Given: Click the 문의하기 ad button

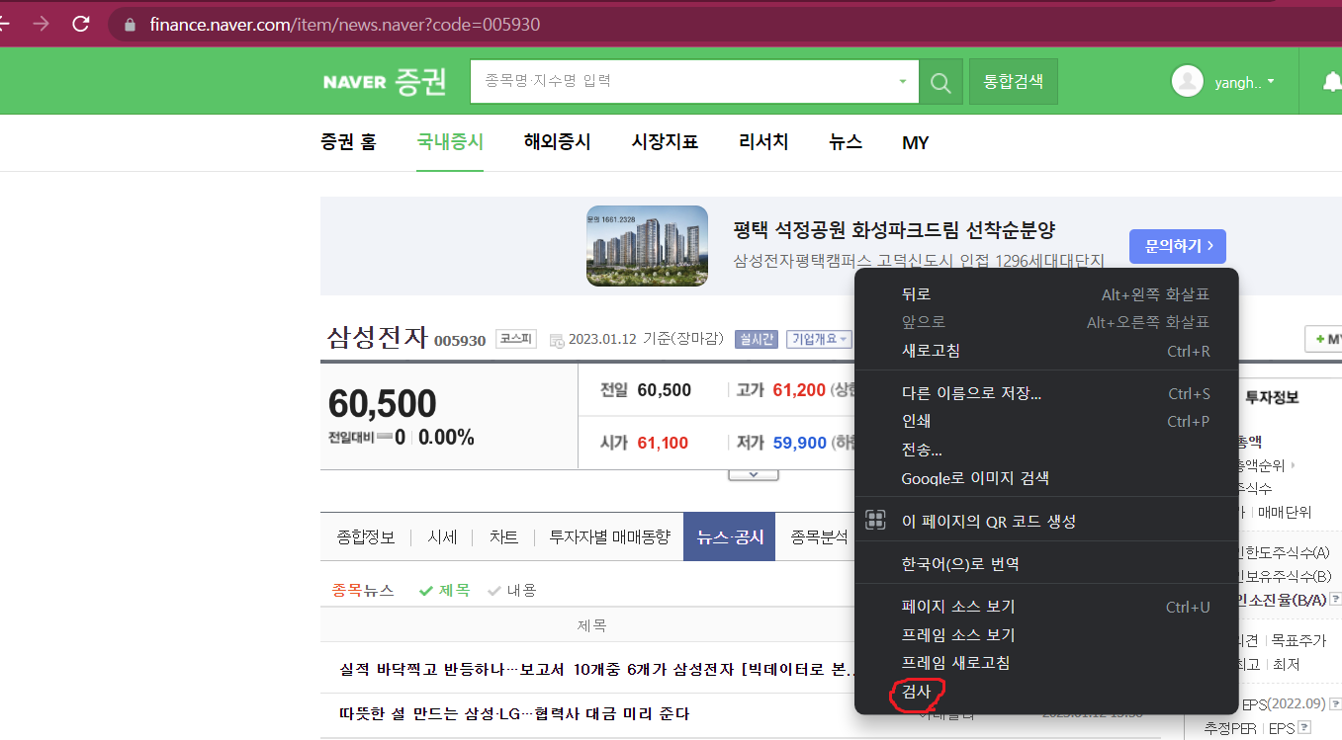Looking at the screenshot, I should tap(1178, 246).
